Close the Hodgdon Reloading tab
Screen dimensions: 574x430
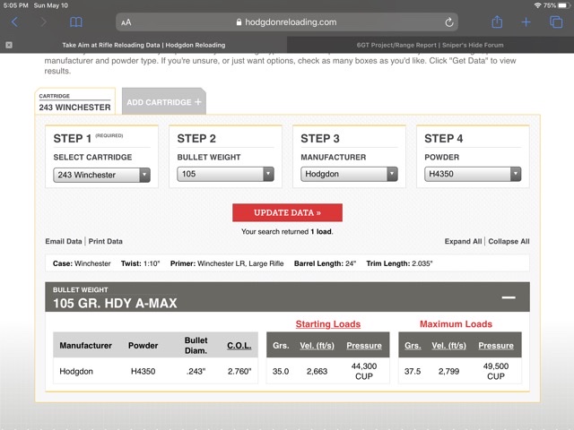point(9,45)
